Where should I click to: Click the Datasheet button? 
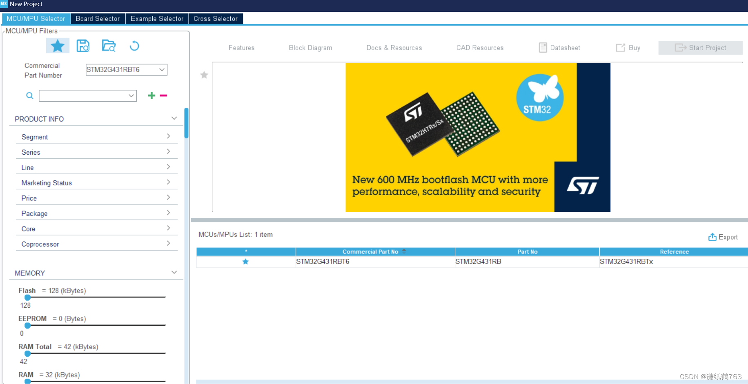[559, 48]
